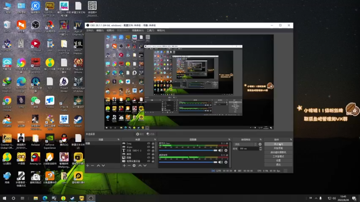Move selected source up with arrow icon
This screenshot has width=360, height=202.
click(139, 166)
